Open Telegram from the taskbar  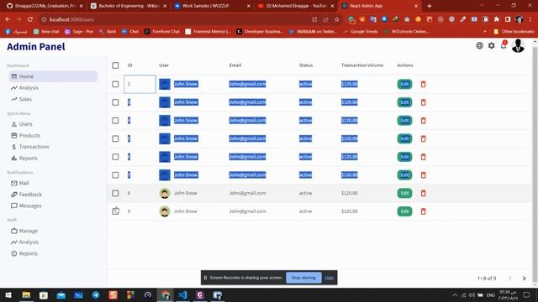96,294
